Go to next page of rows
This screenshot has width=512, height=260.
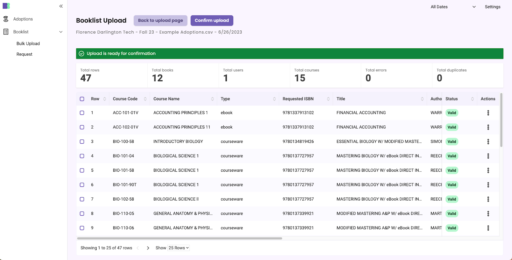pyautogui.click(x=148, y=248)
